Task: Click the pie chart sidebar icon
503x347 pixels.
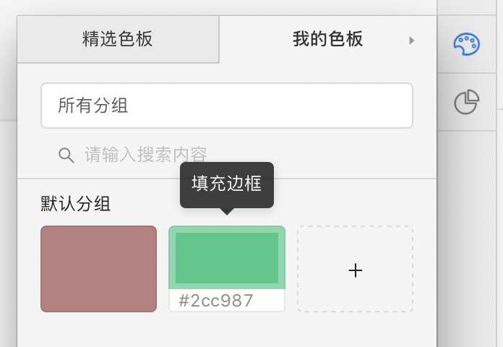Action: point(466,103)
